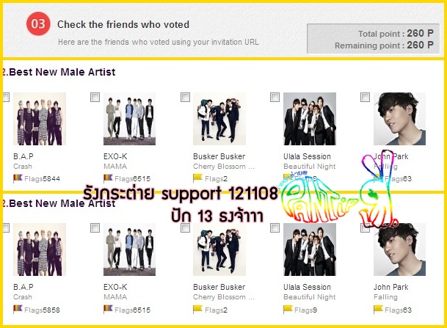Open the B.A.P group photo in the top row

pyautogui.click(x=40, y=119)
